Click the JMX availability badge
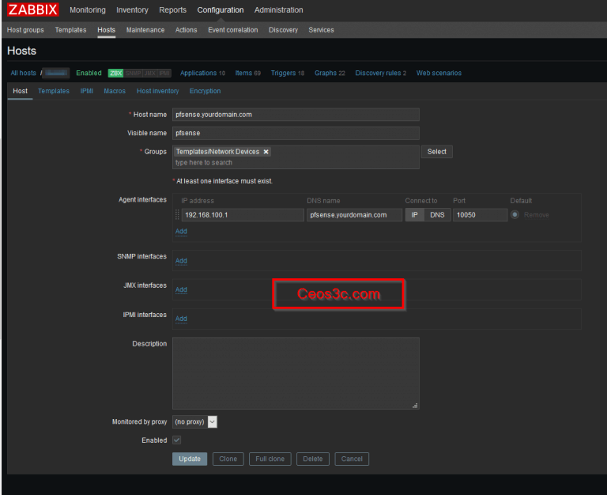This screenshot has width=607, height=495. point(150,73)
